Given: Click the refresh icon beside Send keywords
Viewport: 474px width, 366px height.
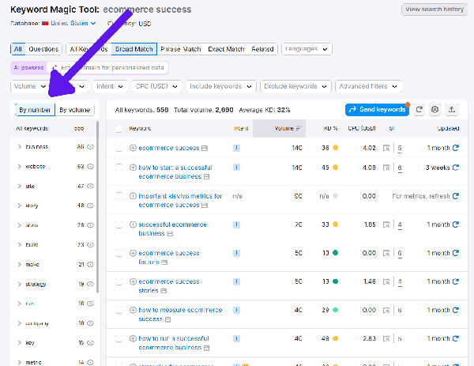Looking at the screenshot, I should click(x=419, y=110).
